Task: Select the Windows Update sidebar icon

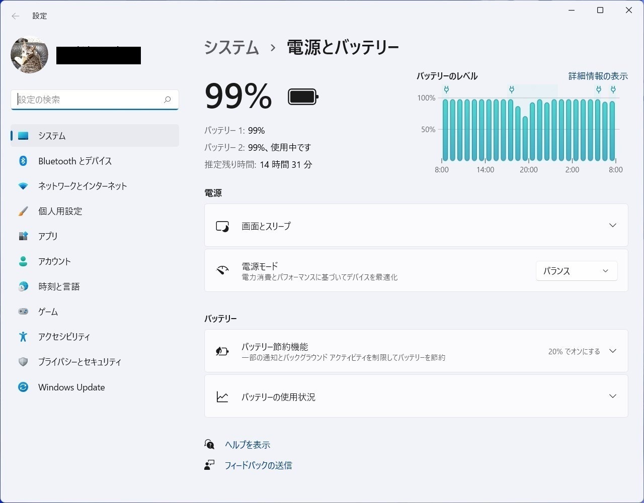Action: pos(23,387)
